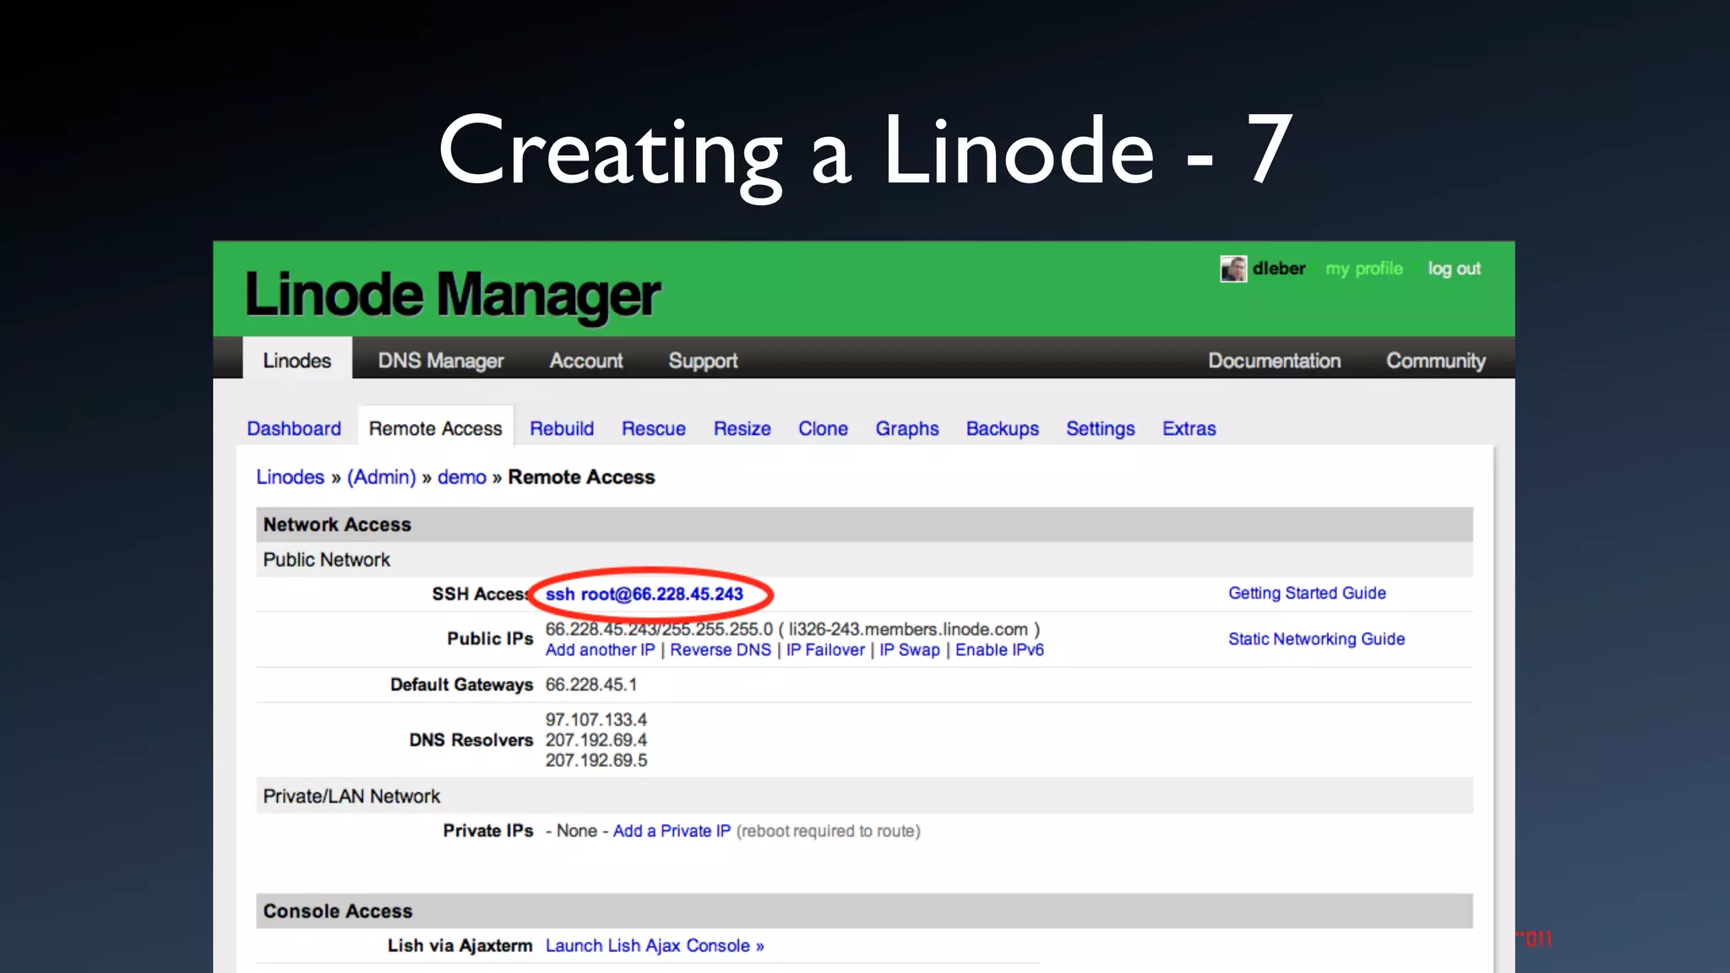Go to the Support tab
The image size is (1730, 973).
(x=703, y=361)
